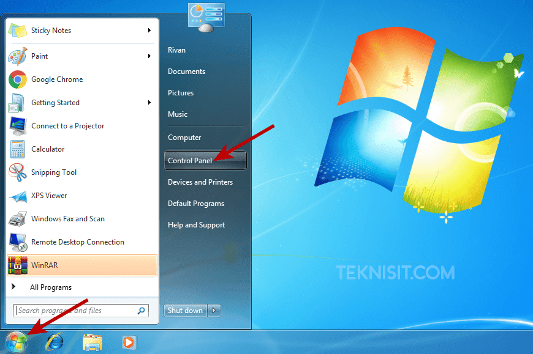The height and width of the screenshot is (354, 533).
Task: Open the XPS Viewer icon
Action: click(18, 196)
